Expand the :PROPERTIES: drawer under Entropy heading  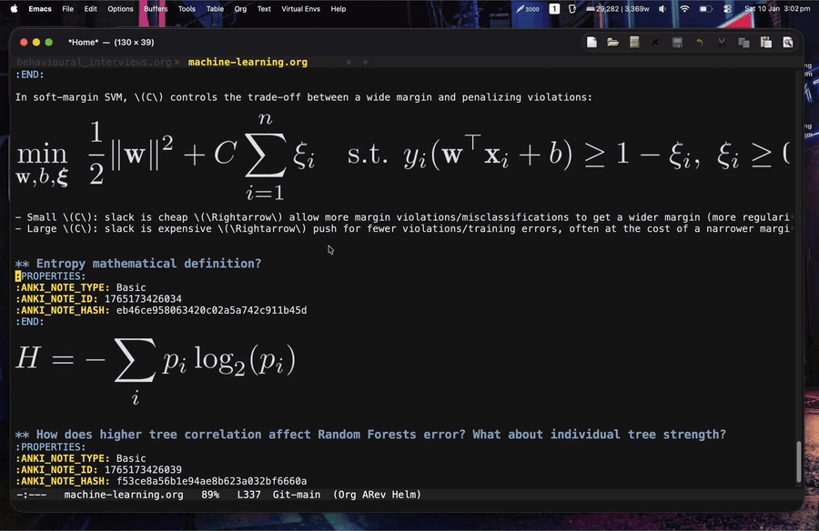click(x=51, y=276)
